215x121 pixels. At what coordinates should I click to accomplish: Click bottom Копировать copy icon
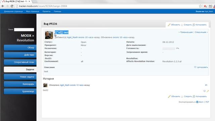point(194,96)
